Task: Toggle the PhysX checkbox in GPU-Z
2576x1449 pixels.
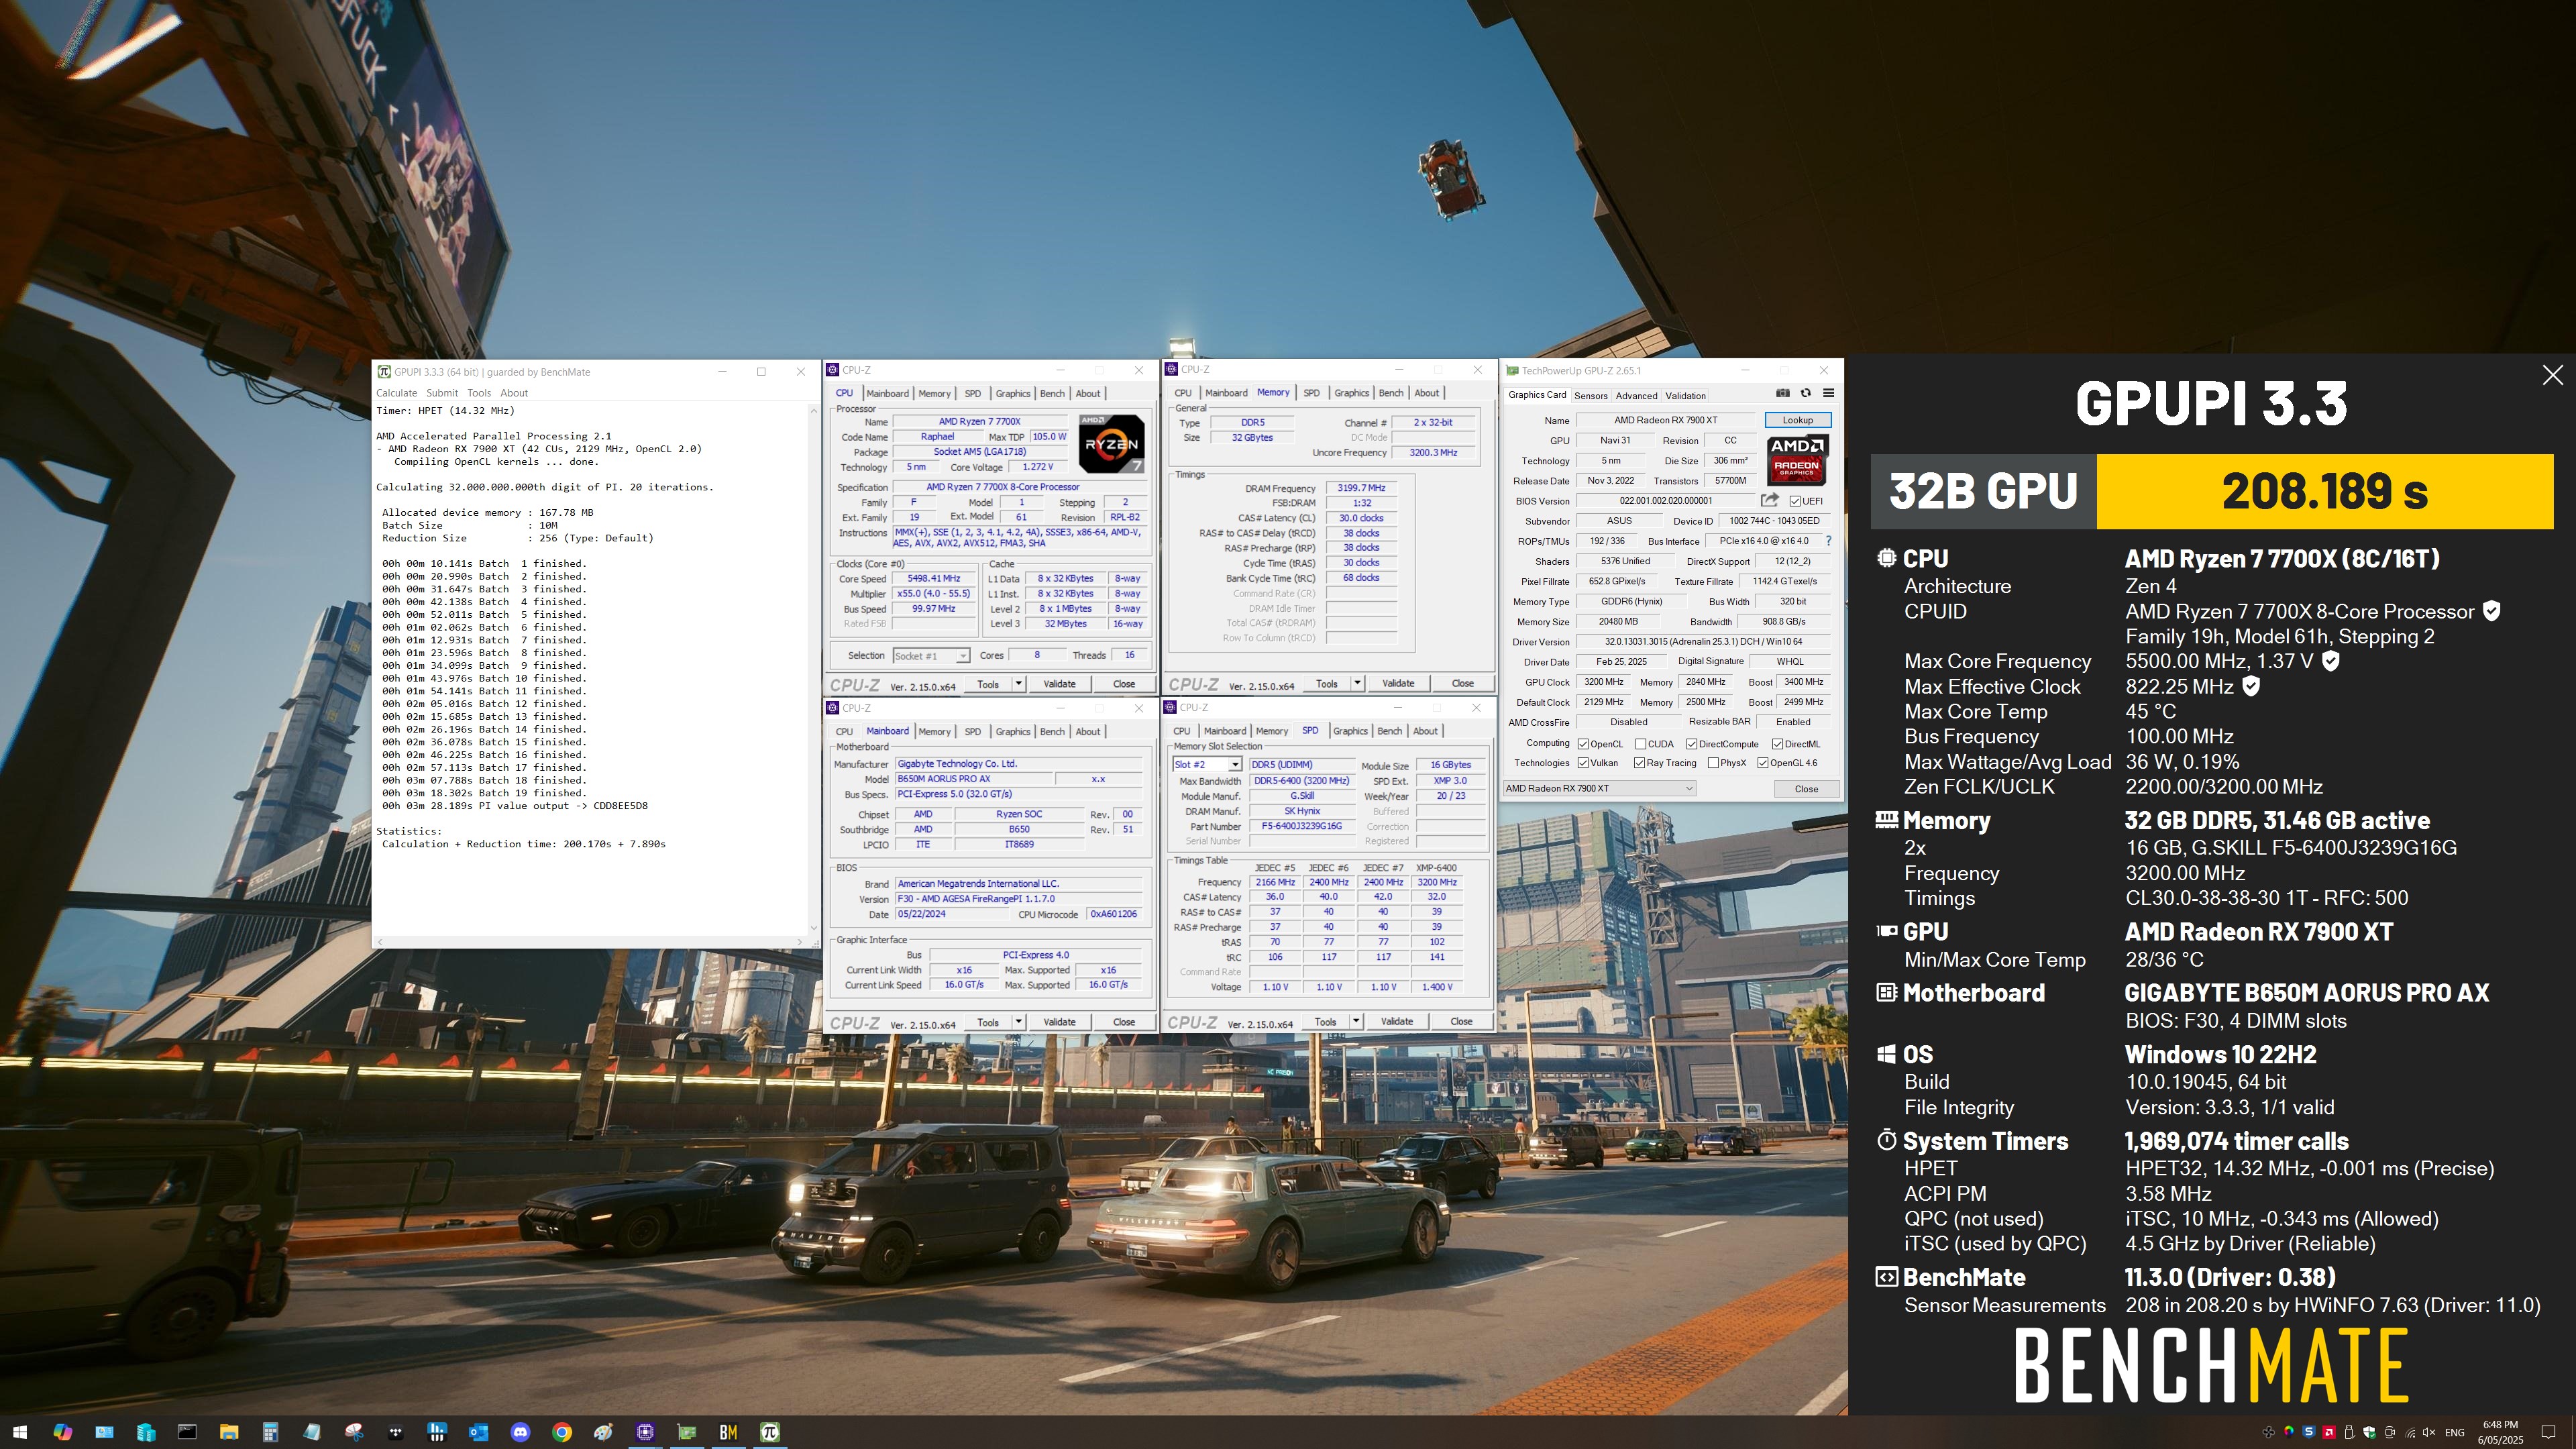Action: [x=1714, y=763]
